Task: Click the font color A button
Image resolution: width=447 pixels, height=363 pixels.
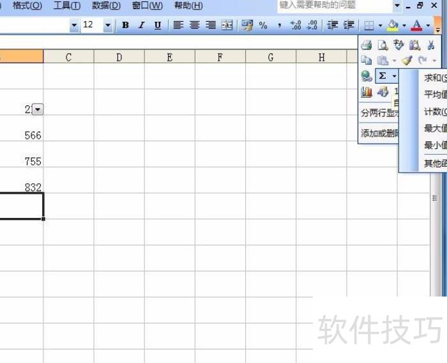Action: 416,26
